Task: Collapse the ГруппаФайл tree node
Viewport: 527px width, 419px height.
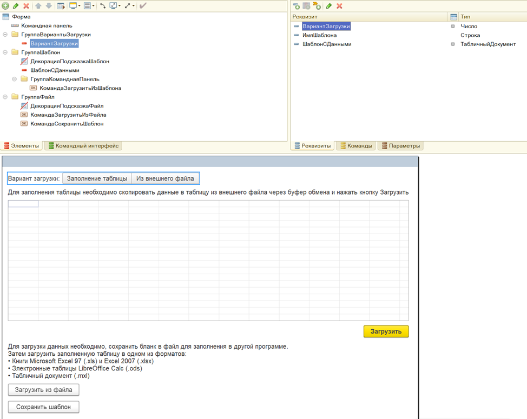Action: [x=5, y=97]
